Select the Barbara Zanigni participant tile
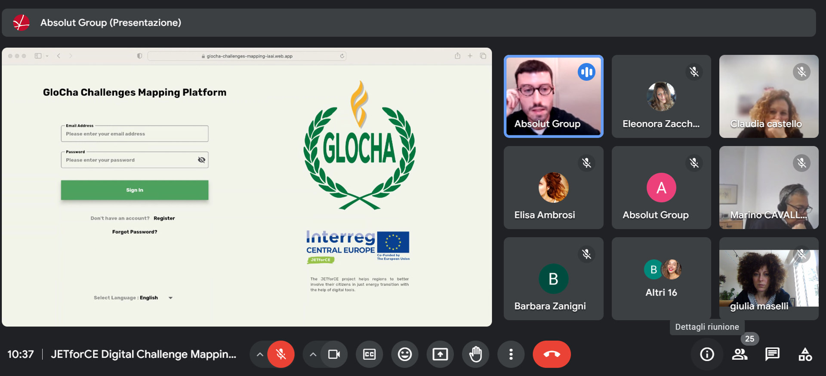Image resolution: width=826 pixels, height=376 pixels. [x=554, y=278]
